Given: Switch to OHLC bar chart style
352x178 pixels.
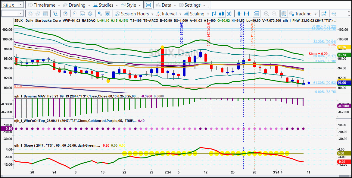Looking at the screenshot, I should click(214, 14).
